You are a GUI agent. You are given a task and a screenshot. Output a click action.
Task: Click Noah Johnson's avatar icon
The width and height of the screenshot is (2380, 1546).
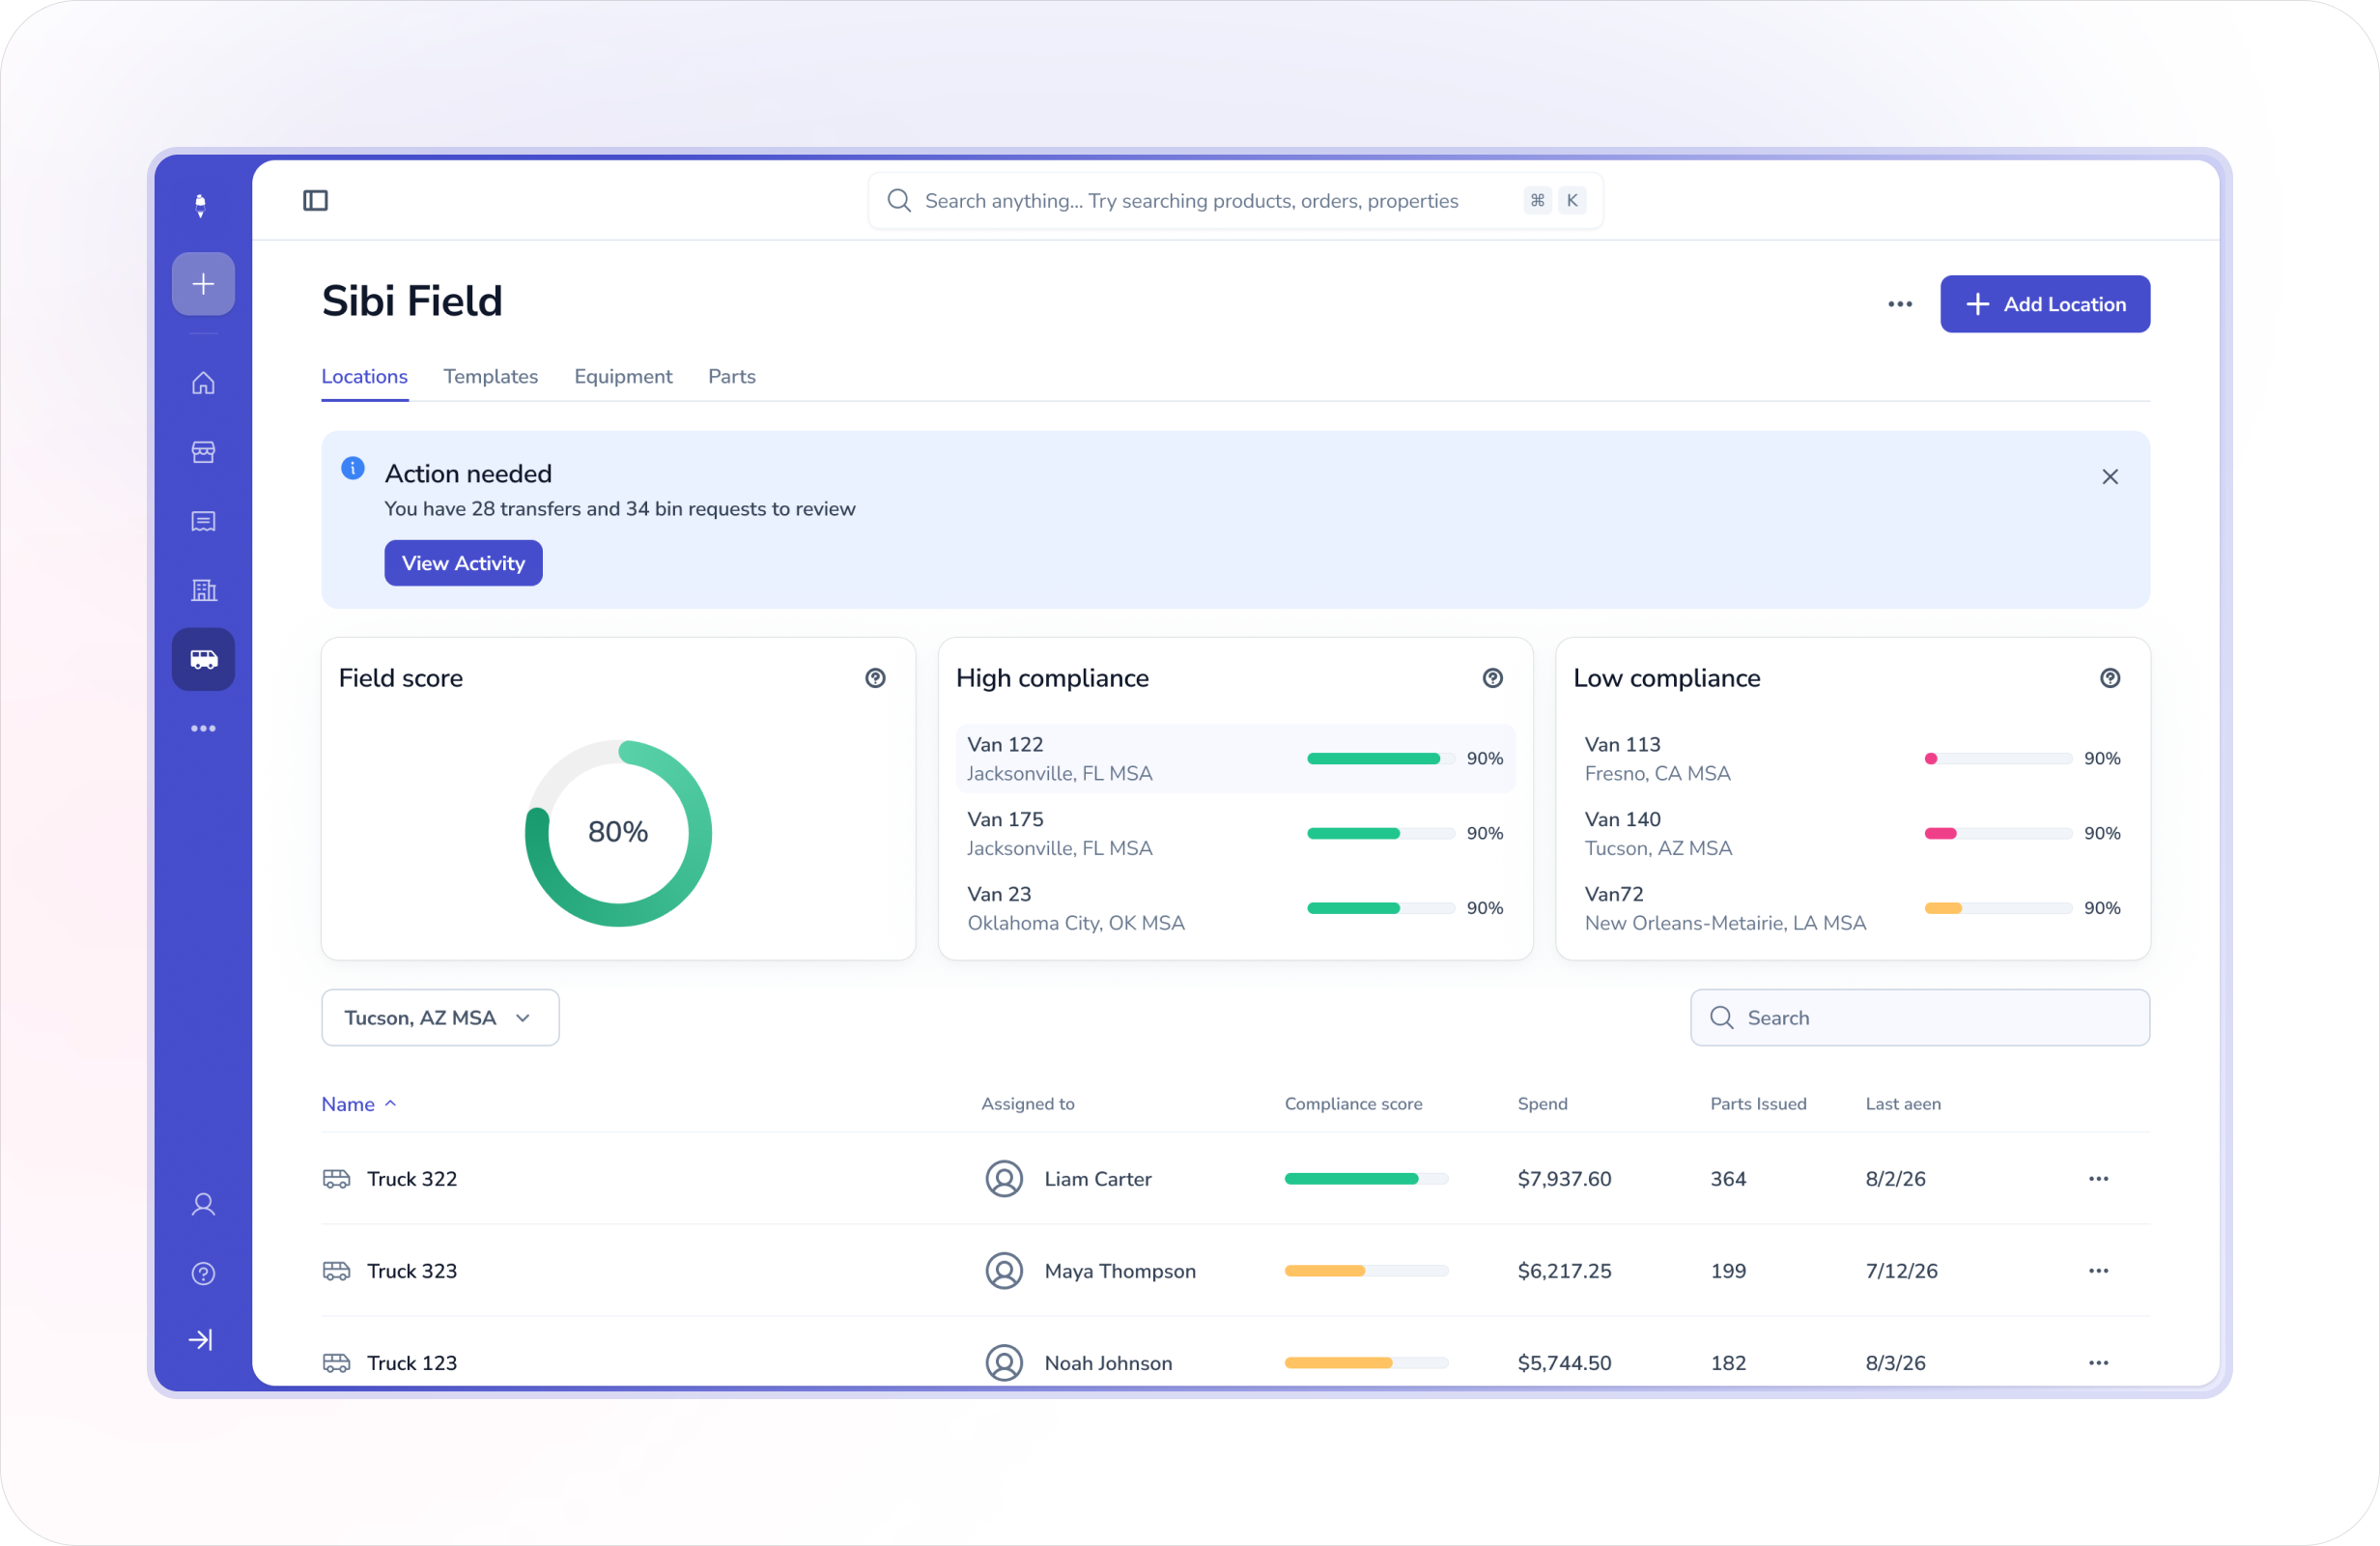(1004, 1362)
